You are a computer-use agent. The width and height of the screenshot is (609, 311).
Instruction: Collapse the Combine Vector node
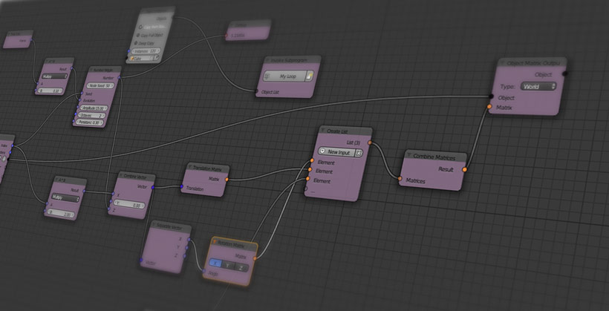click(120, 175)
